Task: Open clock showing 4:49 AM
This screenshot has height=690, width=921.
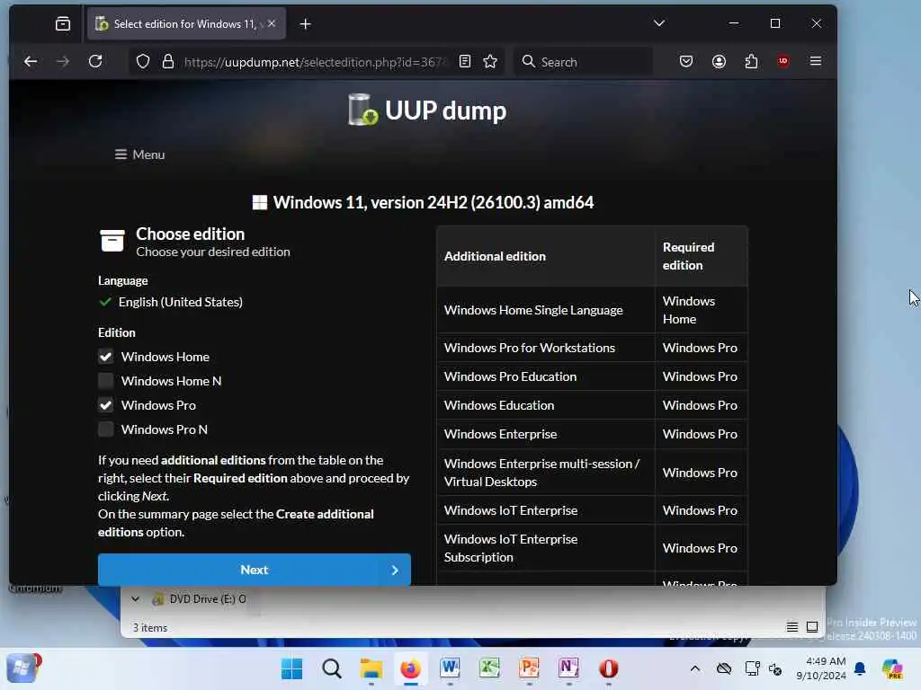Action: [x=820, y=668]
